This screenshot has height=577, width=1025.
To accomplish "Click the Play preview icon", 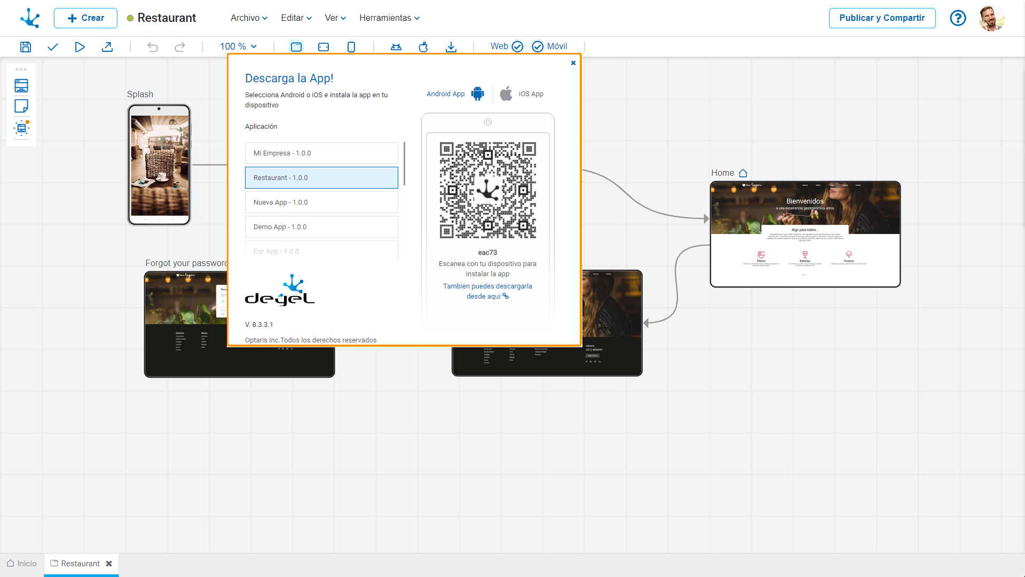I will tap(80, 47).
